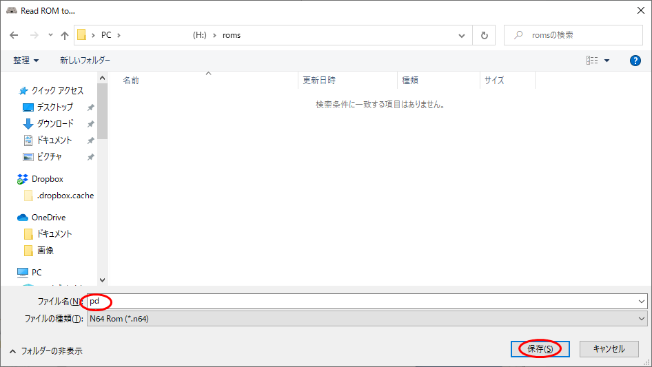Click the navigation pane scroll up arrow

102,78
